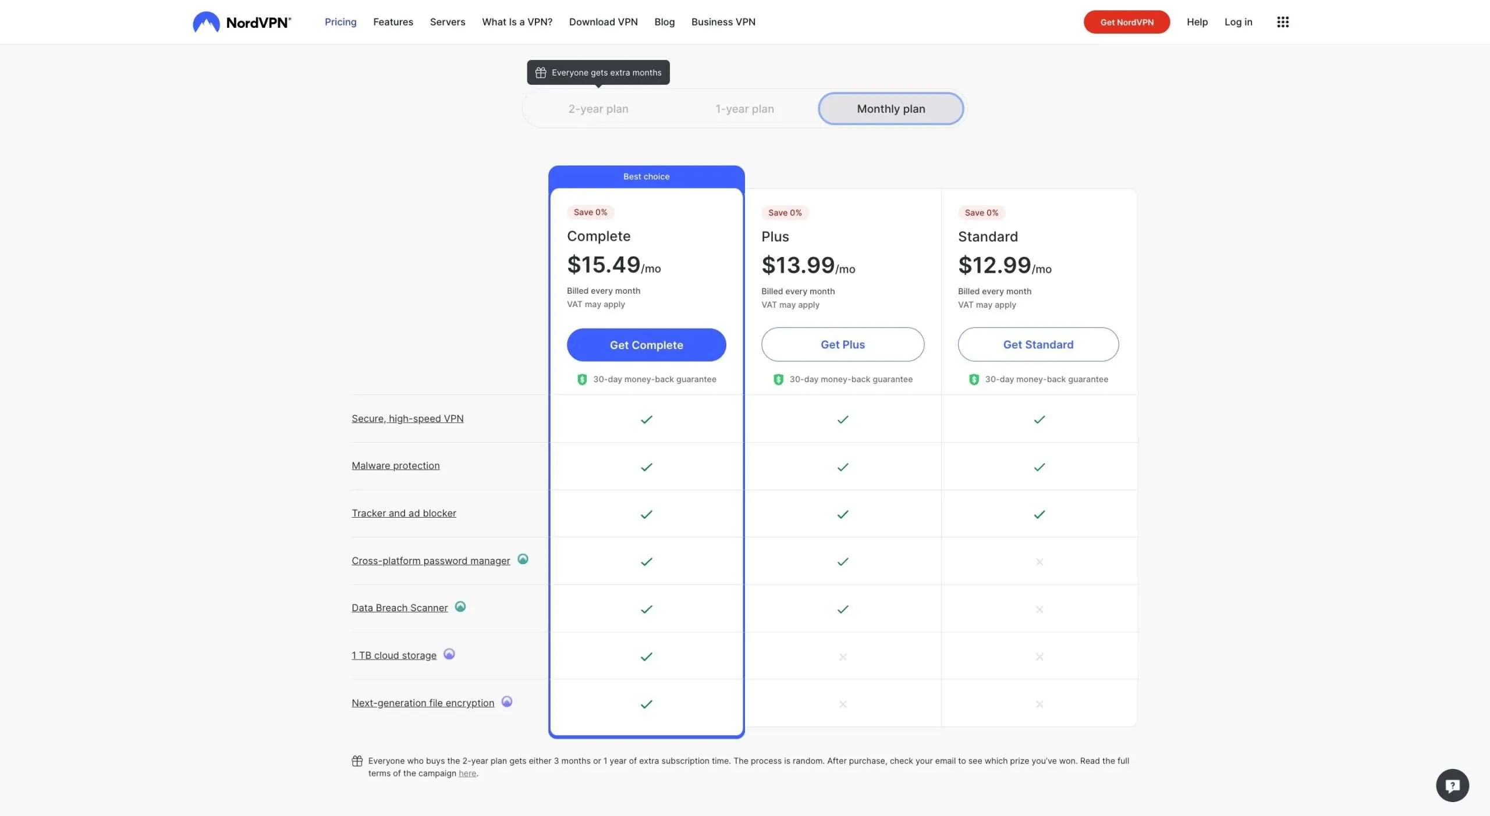This screenshot has width=1490, height=816.
Task: Click the Standard plan title
Action: point(988,237)
